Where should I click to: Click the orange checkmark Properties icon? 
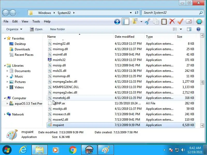coord(180,21)
